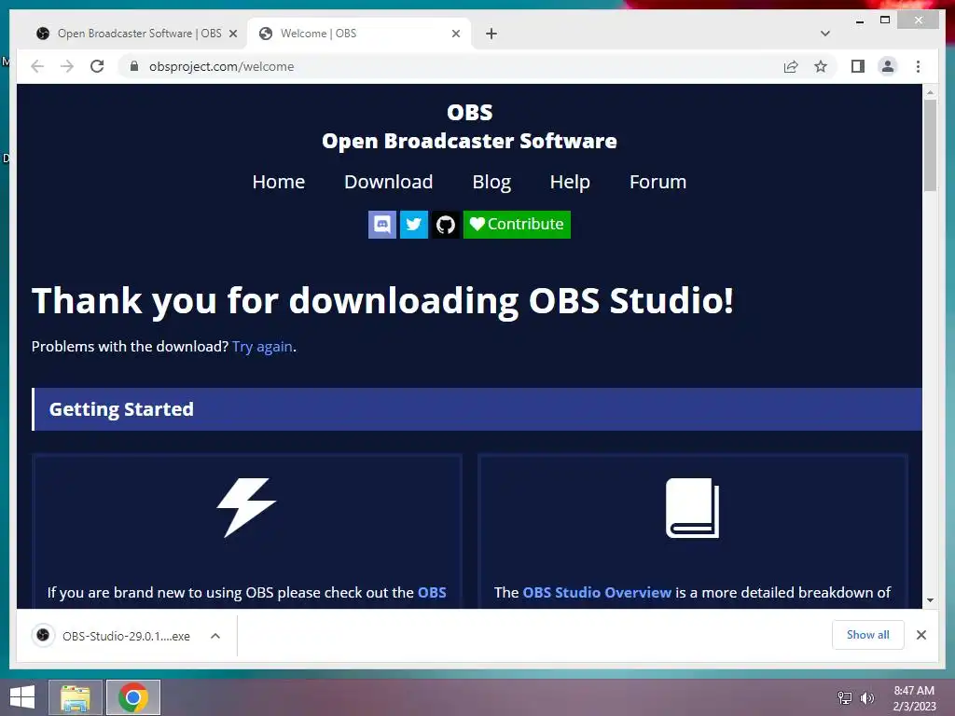955x716 pixels.
Task: Click the scrollbar up arrow
Action: (930, 92)
